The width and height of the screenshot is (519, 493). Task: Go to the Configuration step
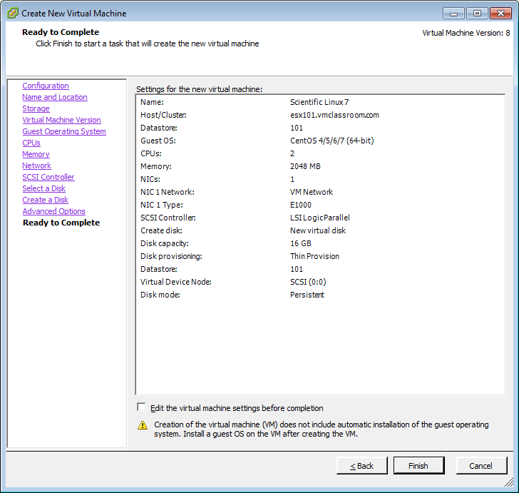pyautogui.click(x=46, y=86)
